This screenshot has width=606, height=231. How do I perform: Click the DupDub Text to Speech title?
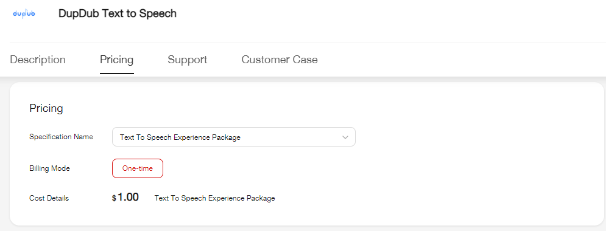118,13
